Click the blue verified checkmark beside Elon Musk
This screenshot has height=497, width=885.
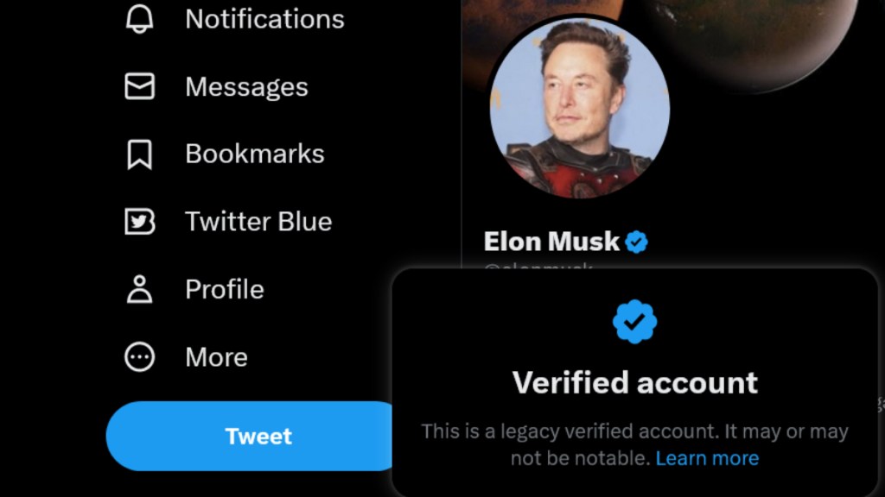pyautogui.click(x=636, y=242)
